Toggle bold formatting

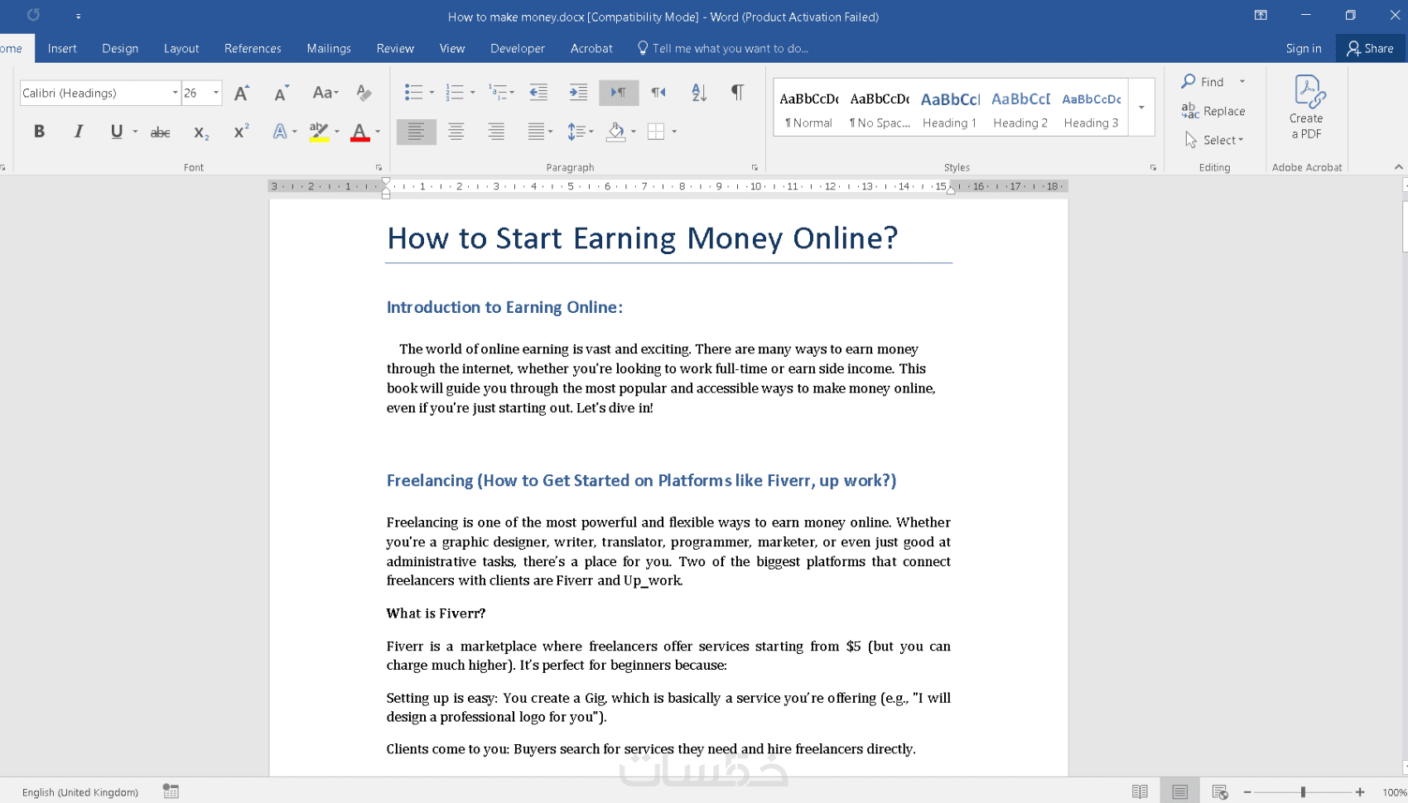point(39,132)
